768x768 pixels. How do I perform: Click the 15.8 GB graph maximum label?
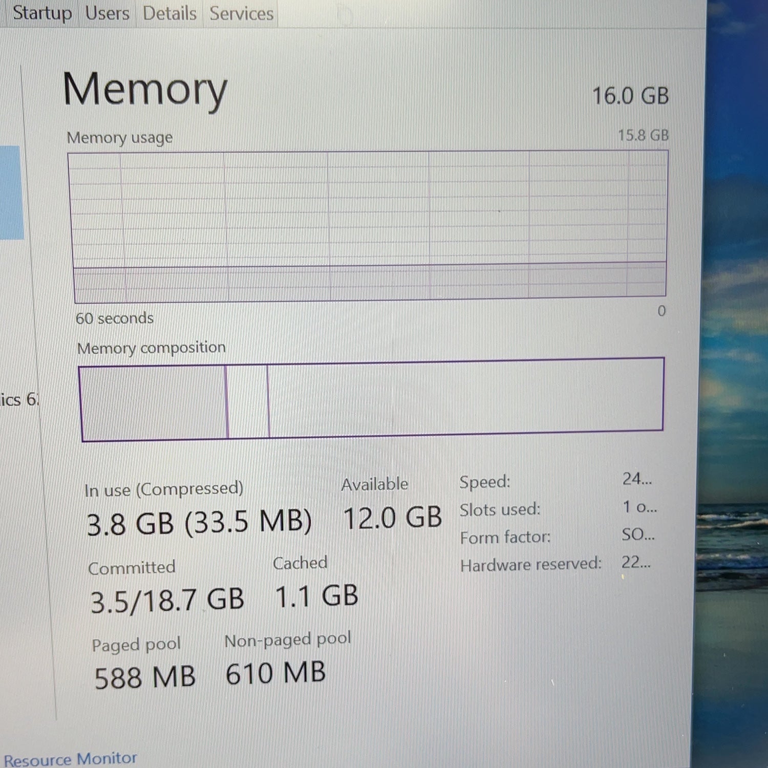[x=643, y=135]
